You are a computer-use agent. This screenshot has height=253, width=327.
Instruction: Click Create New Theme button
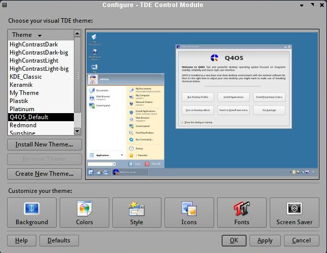pyautogui.click(x=45, y=174)
